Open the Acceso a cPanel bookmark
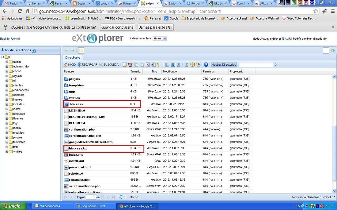 [234, 18]
